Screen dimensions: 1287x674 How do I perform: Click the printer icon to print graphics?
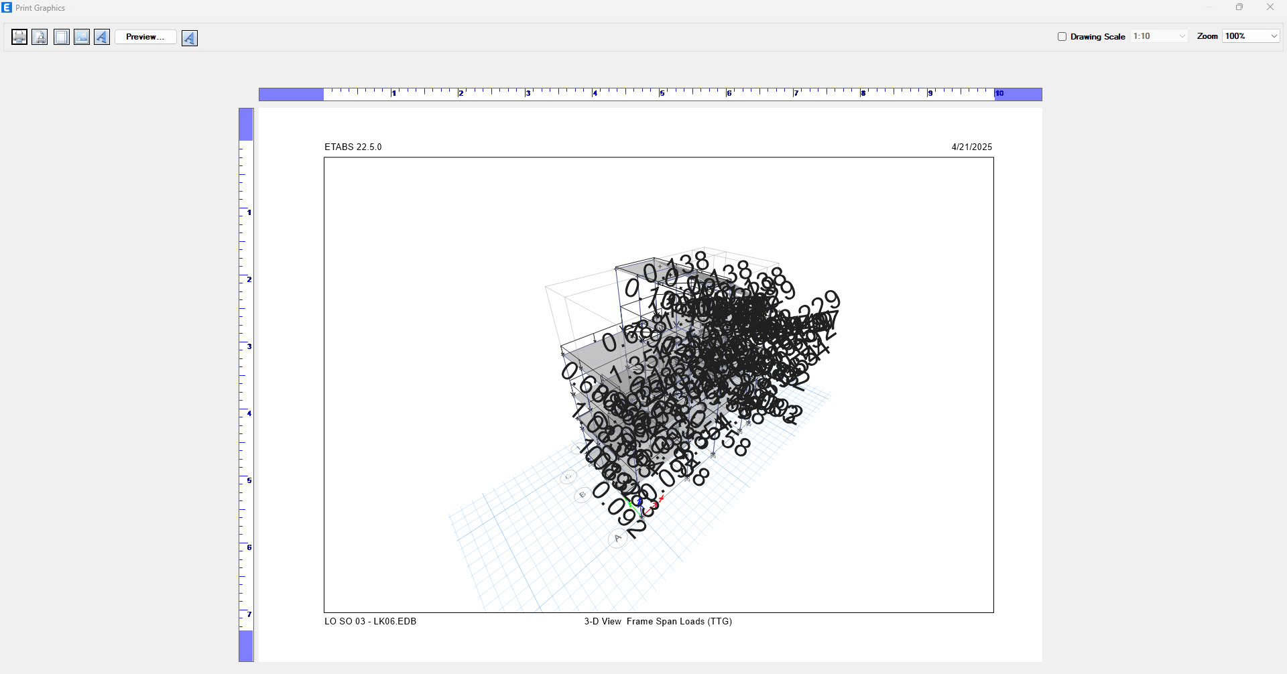point(19,37)
